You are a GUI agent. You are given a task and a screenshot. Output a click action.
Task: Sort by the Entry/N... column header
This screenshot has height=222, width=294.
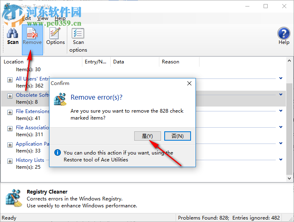click(97, 62)
